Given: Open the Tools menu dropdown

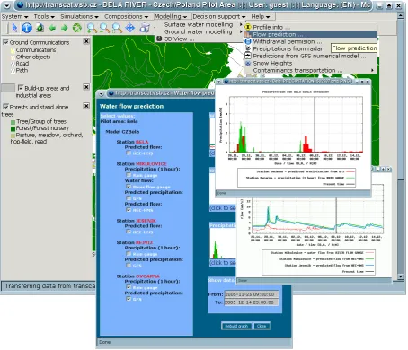Looking at the screenshot, I should pyautogui.click(x=44, y=17).
